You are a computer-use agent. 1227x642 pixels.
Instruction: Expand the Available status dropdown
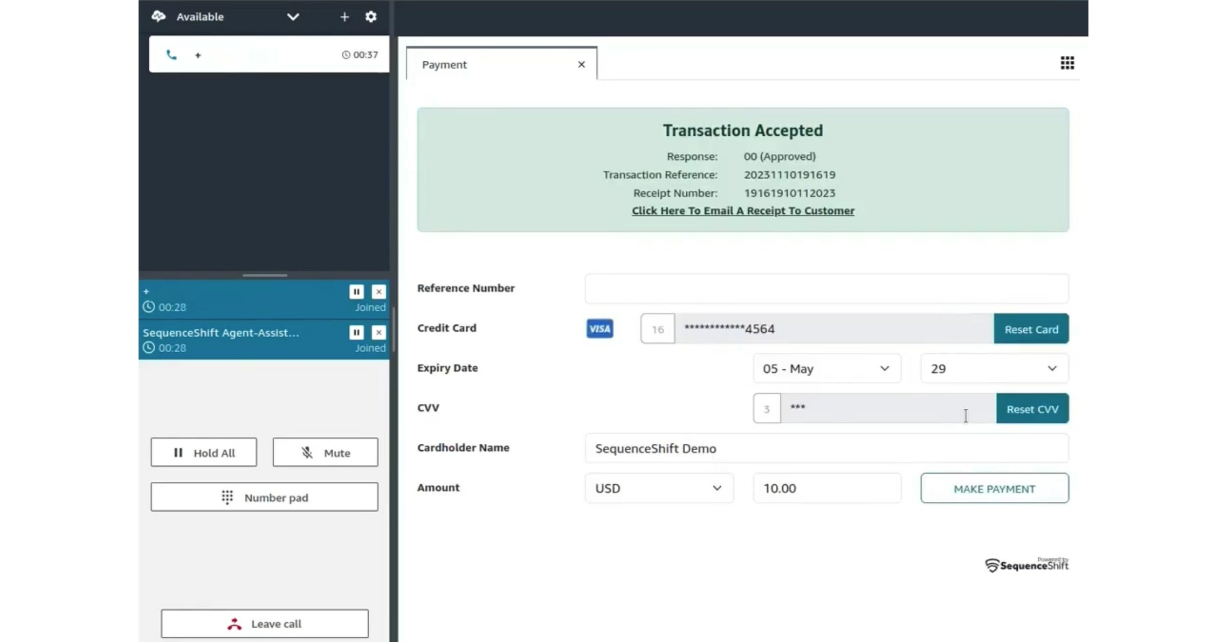[x=293, y=17]
